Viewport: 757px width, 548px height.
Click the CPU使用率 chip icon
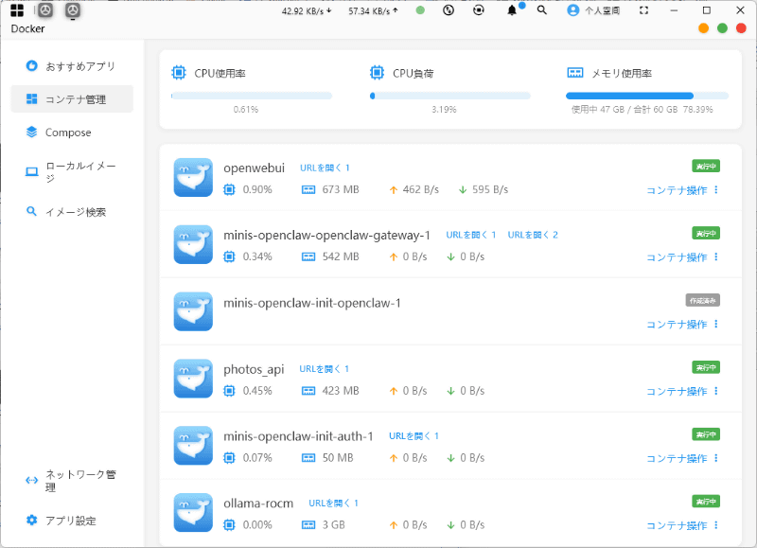point(179,73)
